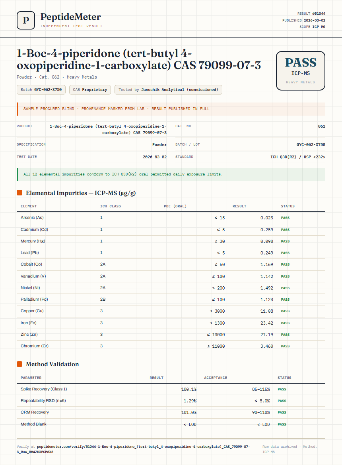
Task: Click the BATCH / LOT value GYC-062-3750
Action: (311, 145)
